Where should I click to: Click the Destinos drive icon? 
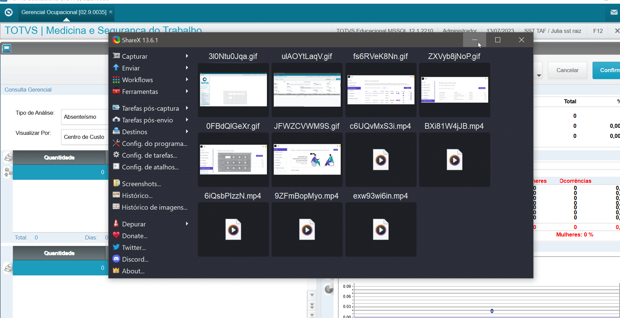tap(116, 131)
